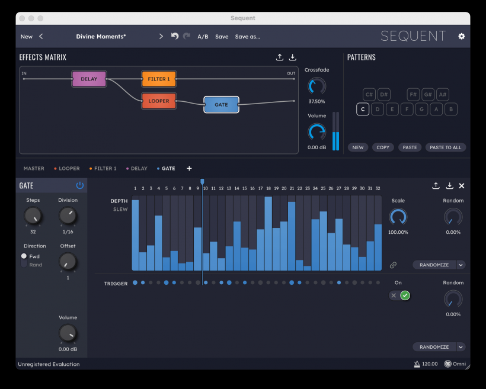The height and width of the screenshot is (389, 486).
Task: Expand the Depth Randomize dropdown arrow
Action: (x=461, y=265)
